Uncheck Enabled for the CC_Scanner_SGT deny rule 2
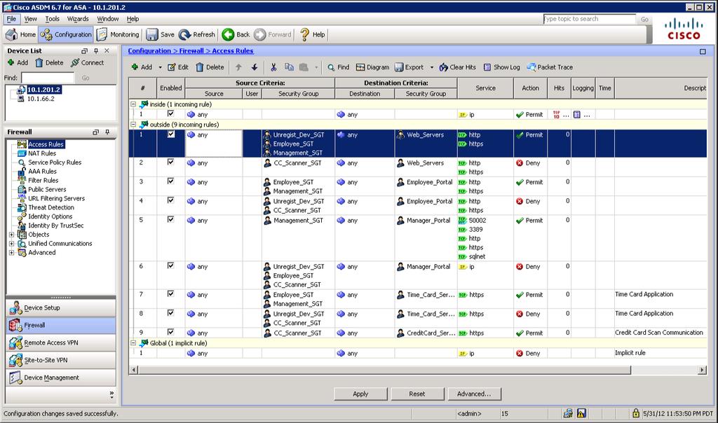The height and width of the screenshot is (423, 718). (x=171, y=162)
